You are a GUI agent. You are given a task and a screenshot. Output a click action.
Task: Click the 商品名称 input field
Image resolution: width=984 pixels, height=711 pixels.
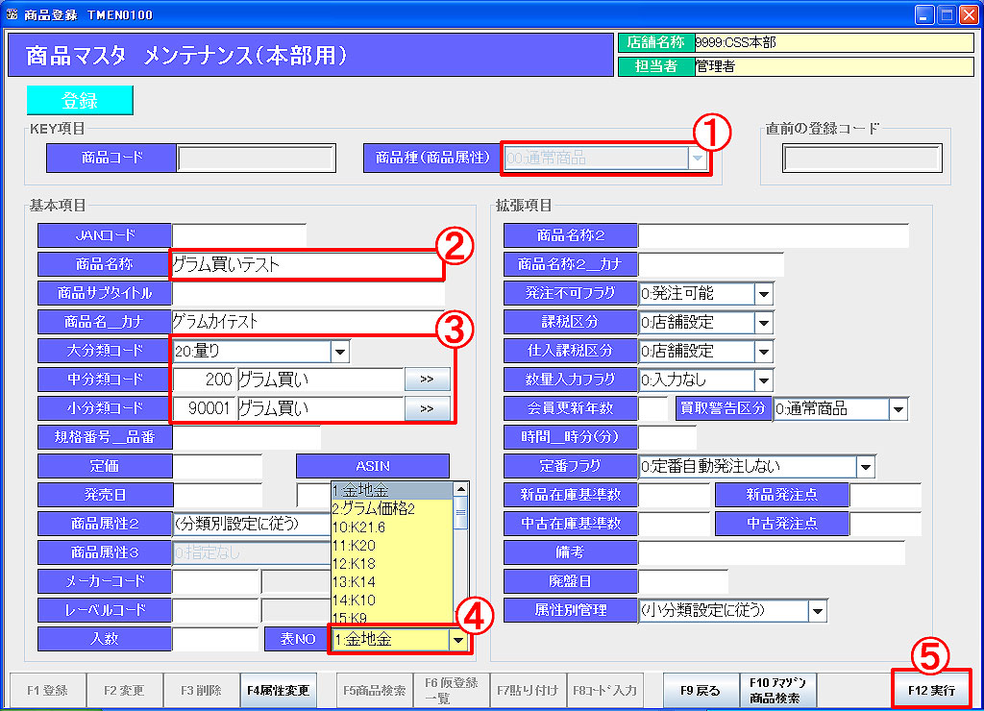pos(306,265)
